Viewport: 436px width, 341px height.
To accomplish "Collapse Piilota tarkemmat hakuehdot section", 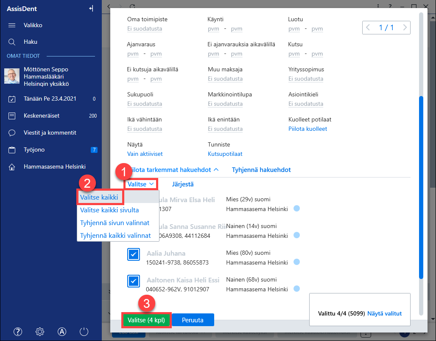I will [x=173, y=170].
